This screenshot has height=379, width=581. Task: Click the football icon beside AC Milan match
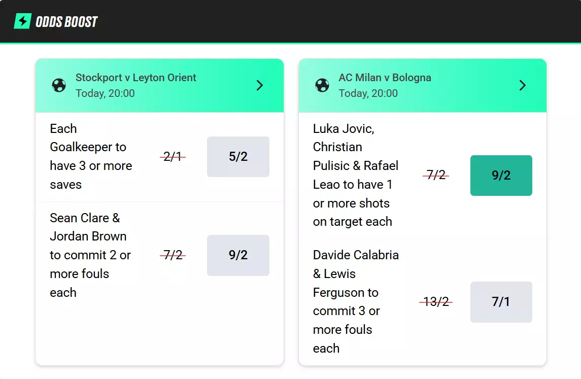[322, 85]
